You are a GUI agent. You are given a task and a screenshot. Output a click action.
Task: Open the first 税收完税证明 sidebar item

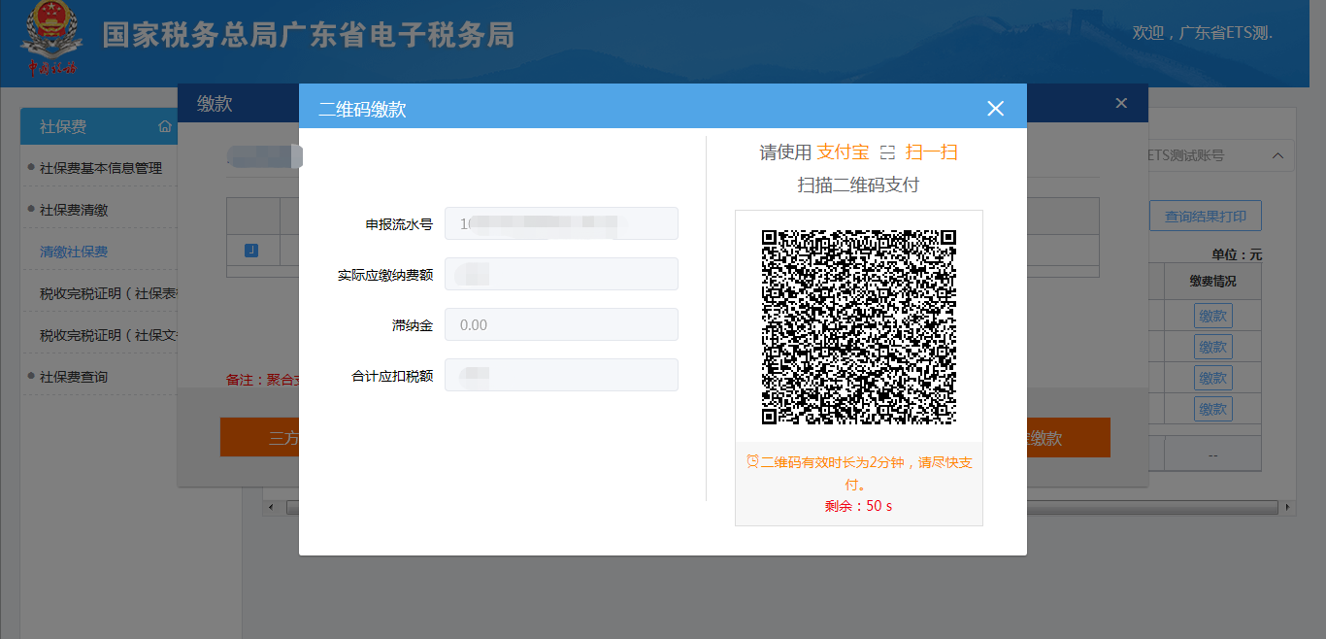tap(107, 293)
